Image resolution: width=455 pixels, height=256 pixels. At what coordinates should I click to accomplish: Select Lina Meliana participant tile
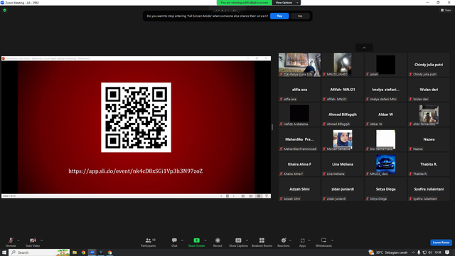(343, 164)
